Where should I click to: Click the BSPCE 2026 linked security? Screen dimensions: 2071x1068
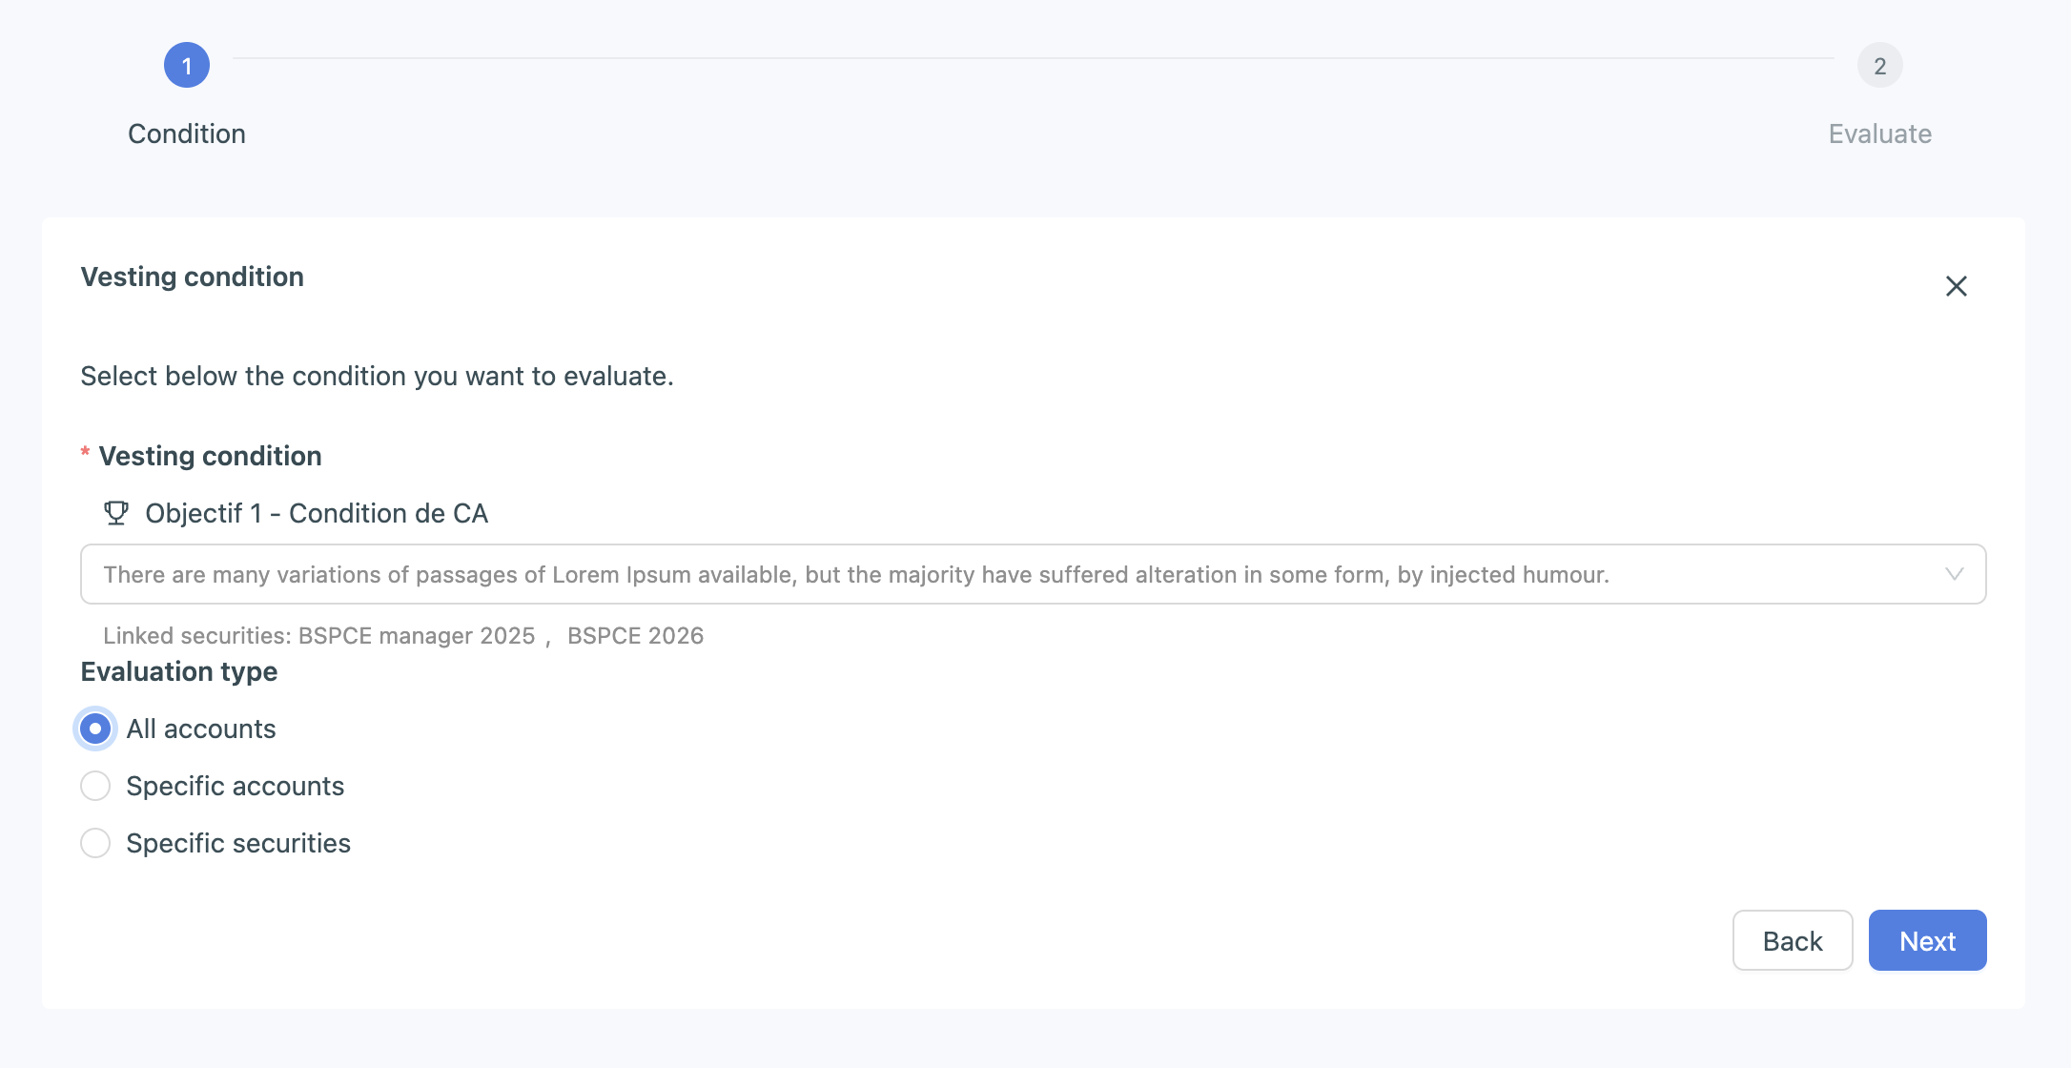pos(635,636)
